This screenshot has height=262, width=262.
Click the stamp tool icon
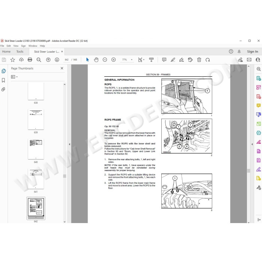tap(190, 60)
